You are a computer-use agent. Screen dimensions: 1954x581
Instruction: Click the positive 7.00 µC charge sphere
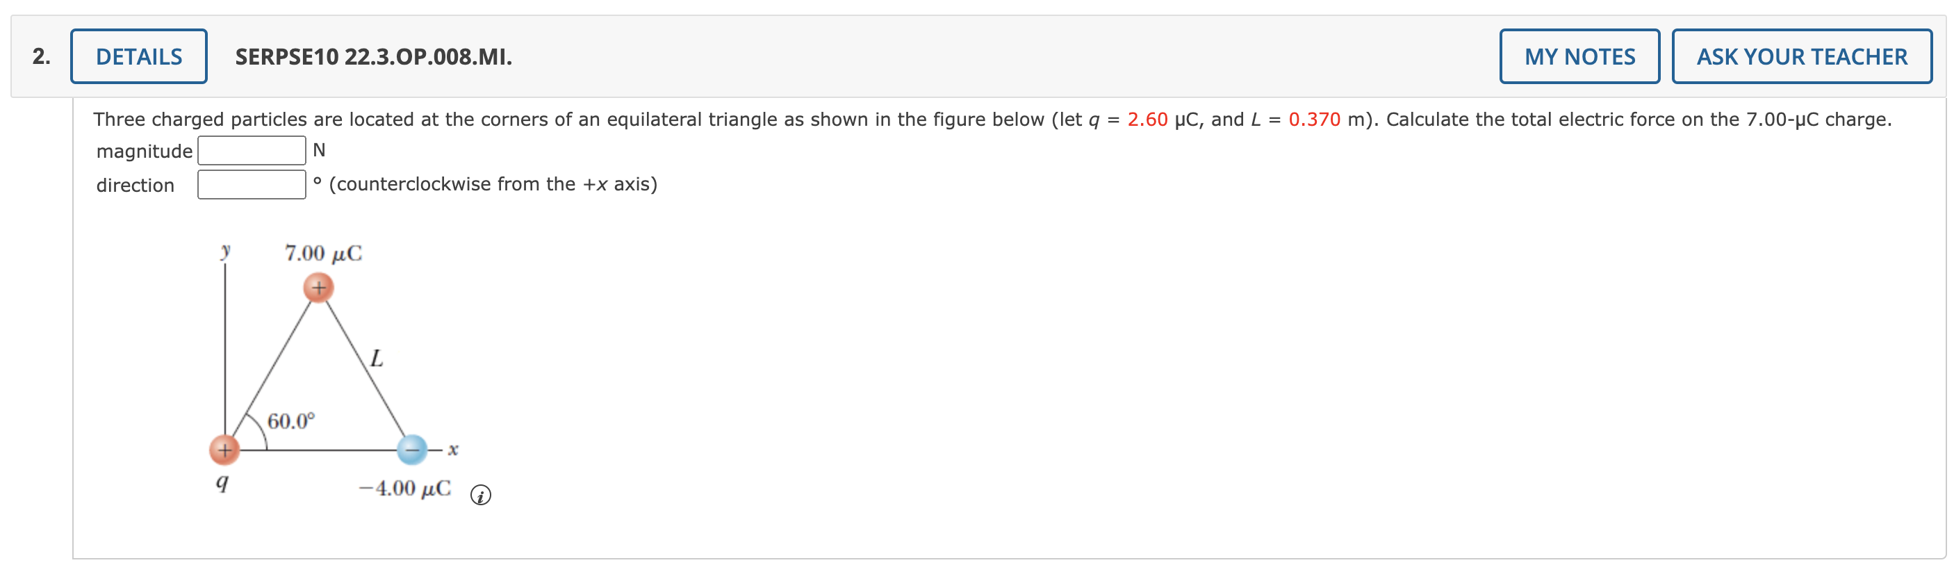click(x=318, y=288)
